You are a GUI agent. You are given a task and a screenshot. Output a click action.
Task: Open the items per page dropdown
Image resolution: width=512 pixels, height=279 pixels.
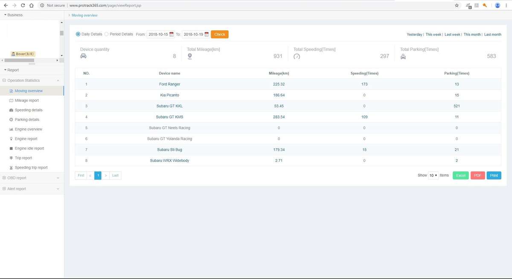pos(433,175)
